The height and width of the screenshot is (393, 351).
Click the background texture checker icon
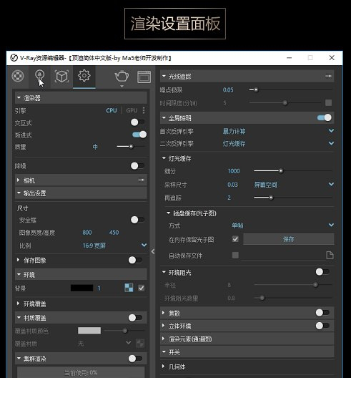tap(129, 288)
